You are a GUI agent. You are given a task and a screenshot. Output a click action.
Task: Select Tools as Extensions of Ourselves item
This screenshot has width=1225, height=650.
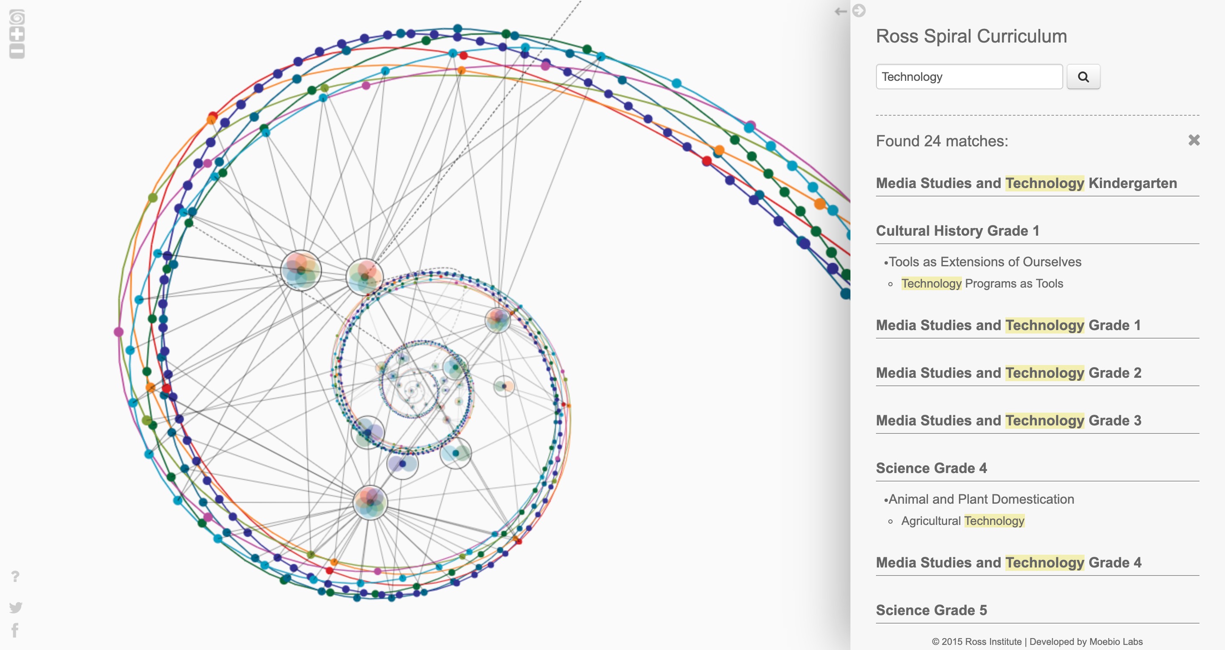pyautogui.click(x=985, y=262)
